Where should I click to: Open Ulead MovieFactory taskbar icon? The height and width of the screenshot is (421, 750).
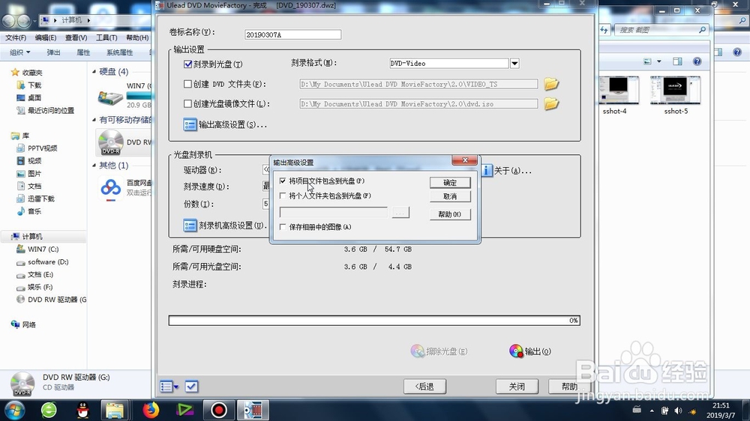[x=253, y=410]
